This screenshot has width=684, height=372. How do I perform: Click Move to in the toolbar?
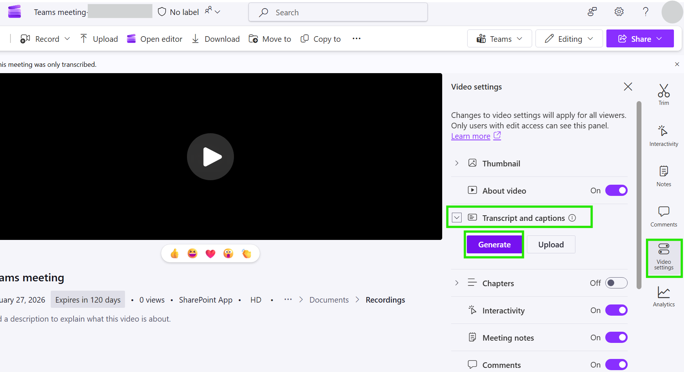click(x=270, y=39)
